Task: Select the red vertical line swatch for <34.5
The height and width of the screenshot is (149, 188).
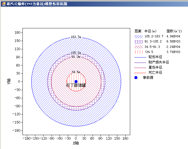Action: coord(138,52)
